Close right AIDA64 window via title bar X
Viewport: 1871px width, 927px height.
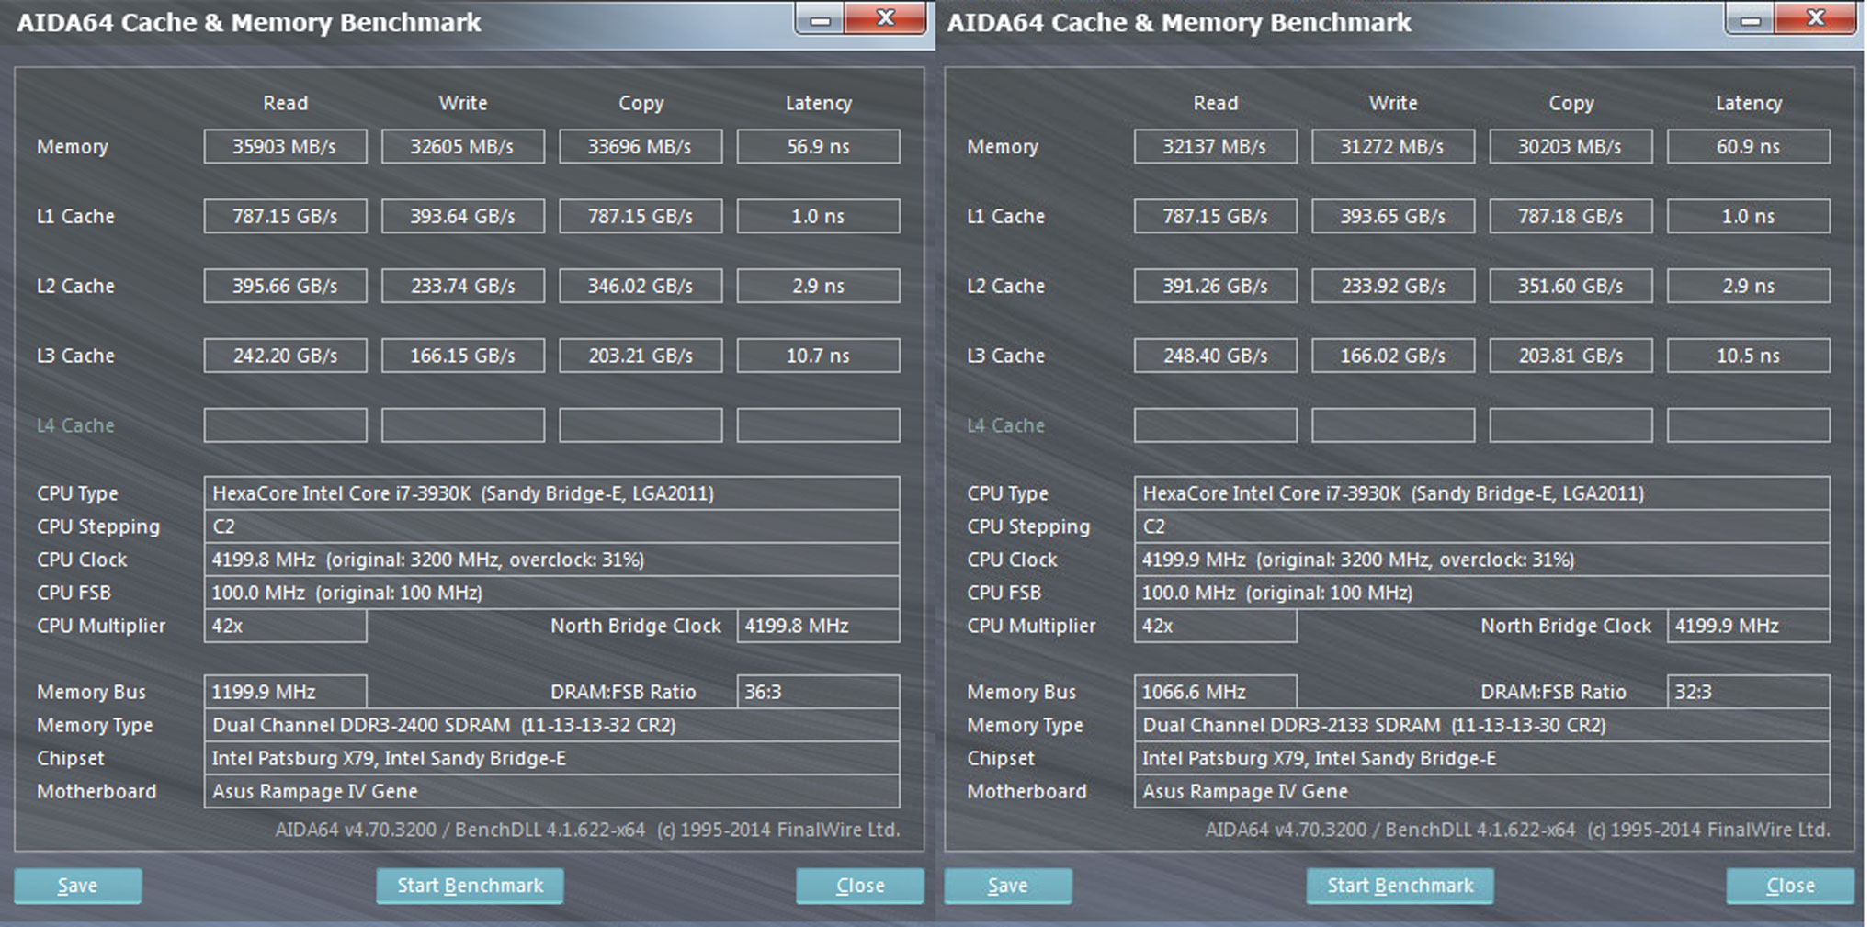click(x=1815, y=18)
